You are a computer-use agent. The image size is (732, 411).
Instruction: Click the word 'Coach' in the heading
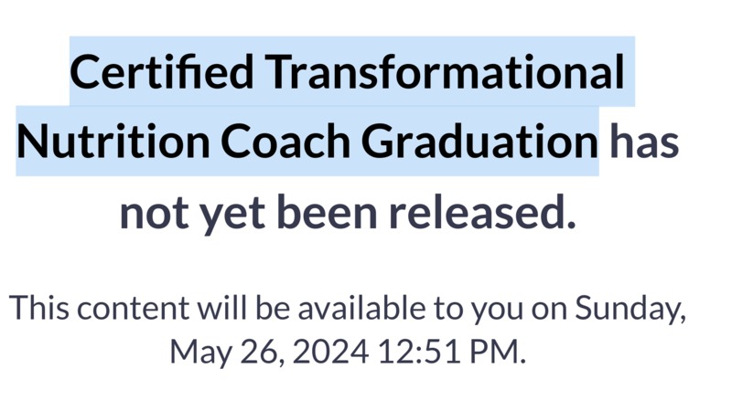(285, 142)
